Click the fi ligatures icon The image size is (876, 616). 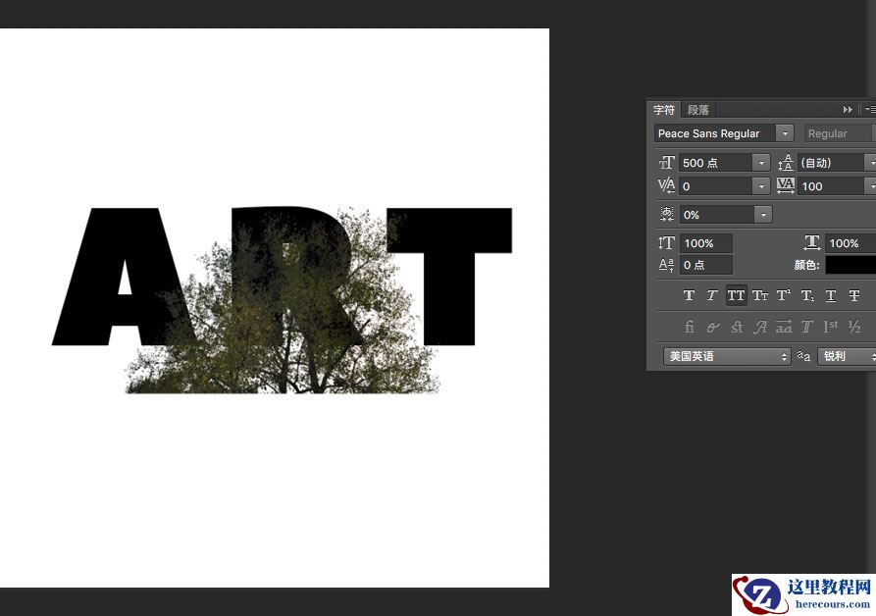[x=690, y=327]
